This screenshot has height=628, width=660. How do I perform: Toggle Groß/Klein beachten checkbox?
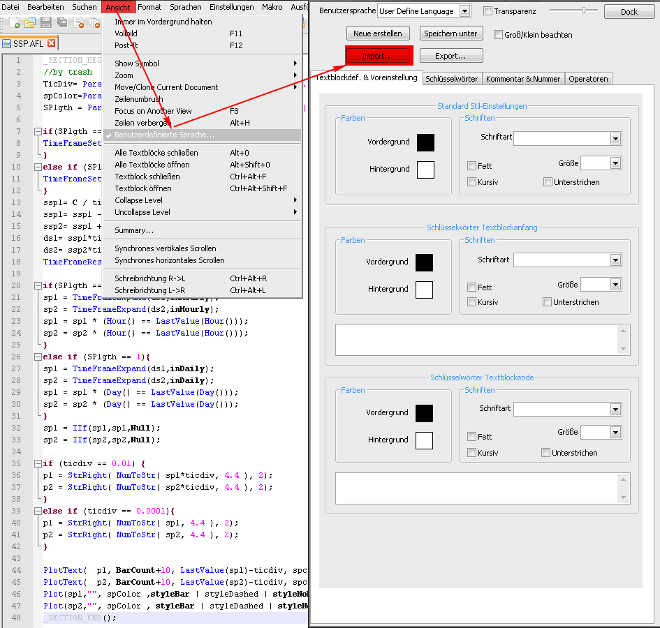[499, 35]
